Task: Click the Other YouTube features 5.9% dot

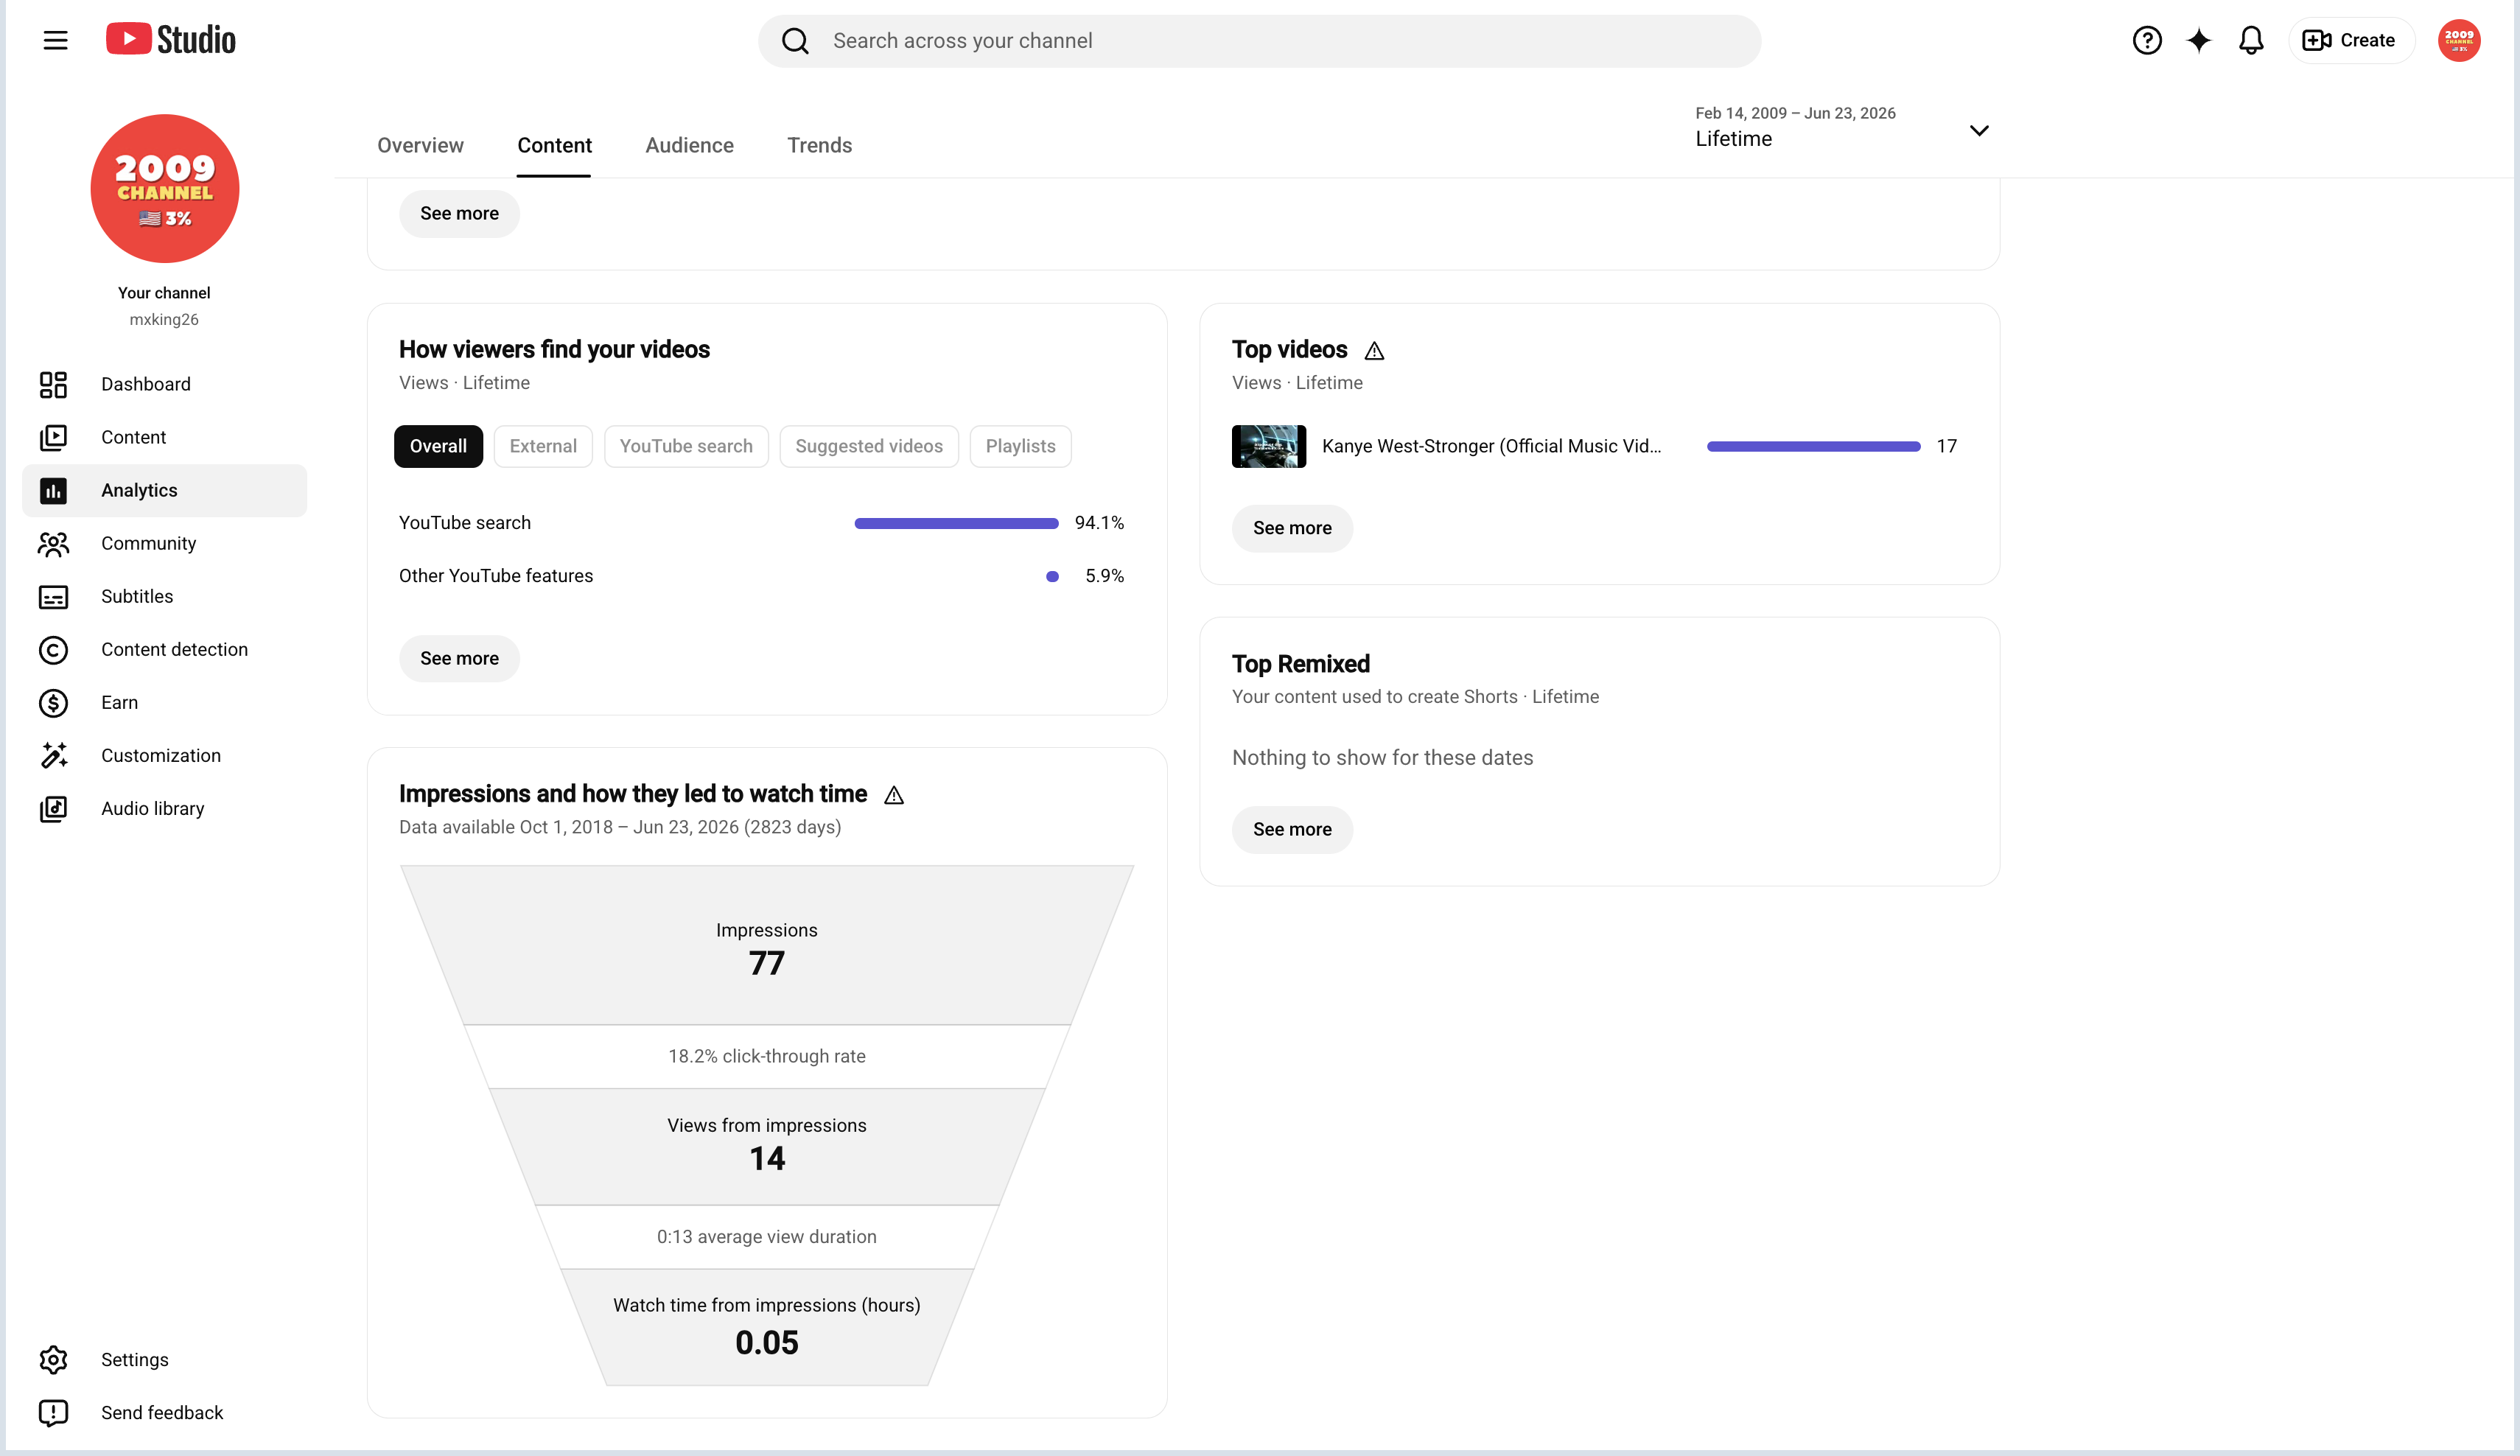Action: point(1052,576)
